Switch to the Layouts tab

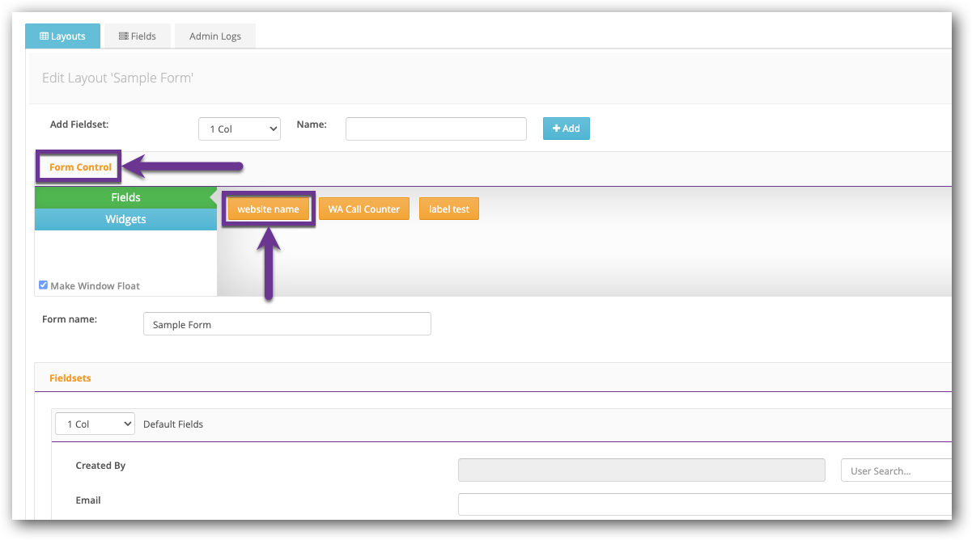click(x=62, y=36)
